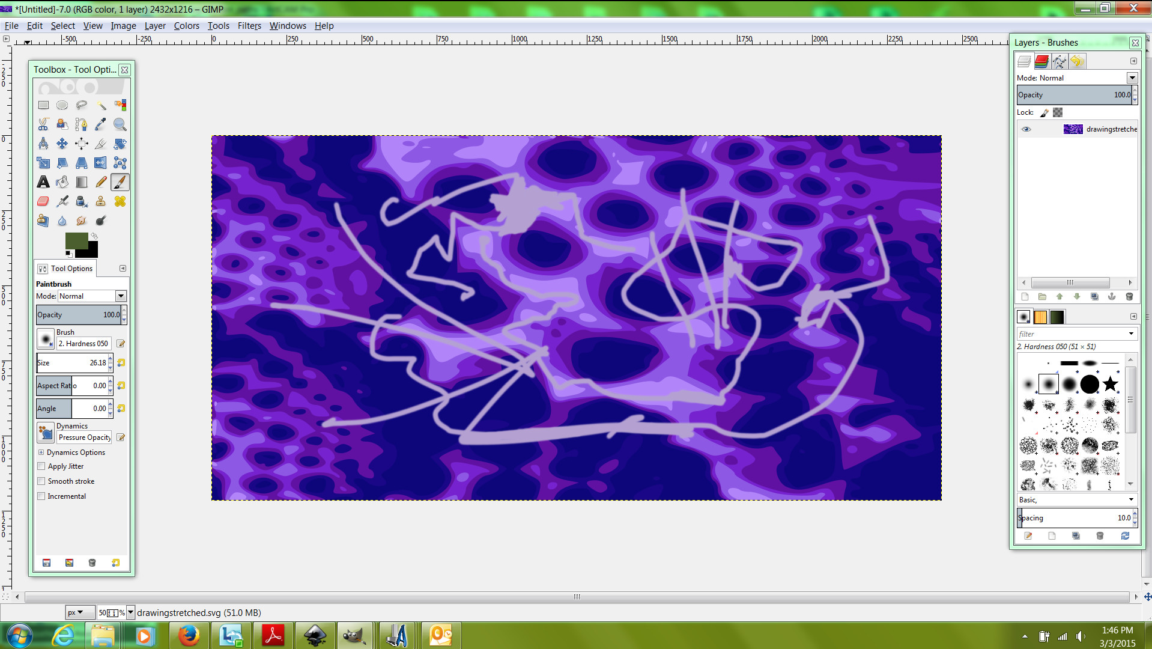Duplicate the layer button
This screenshot has width=1152, height=649.
point(1094,297)
